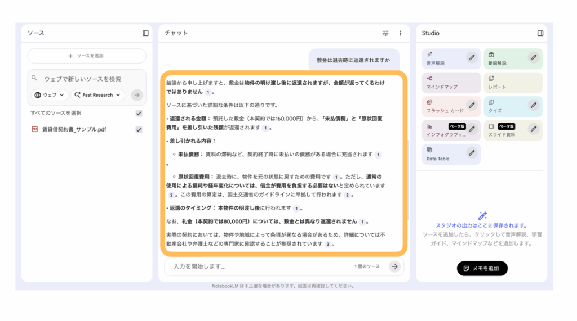Click the ソースを追加 button
The height and width of the screenshot is (321, 577).
point(87,56)
